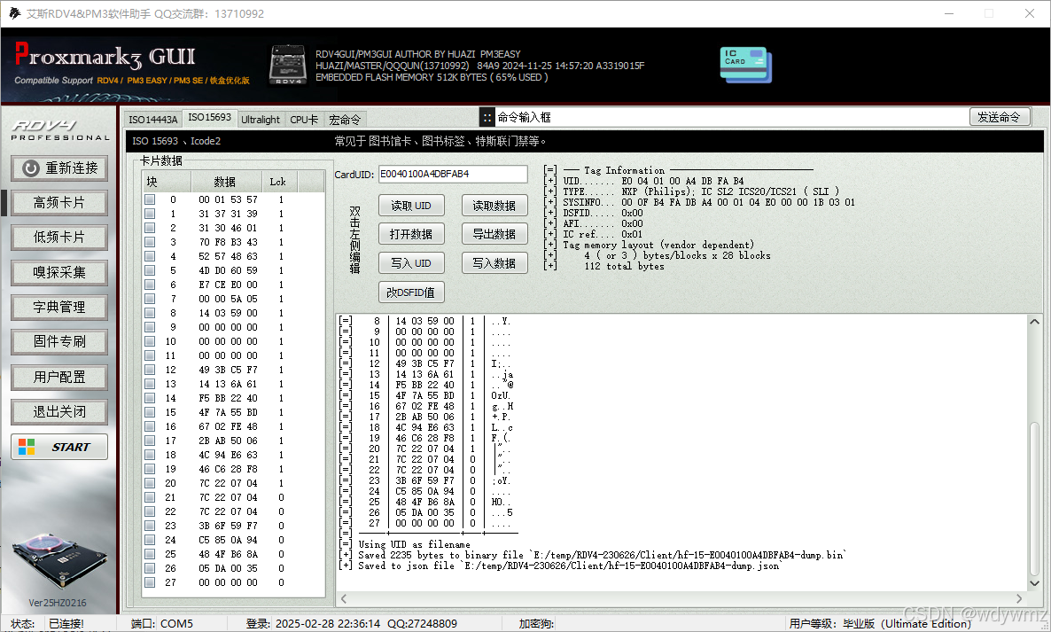Switch to the CPU卡 tab
This screenshot has width=1051, height=632.
tap(304, 120)
